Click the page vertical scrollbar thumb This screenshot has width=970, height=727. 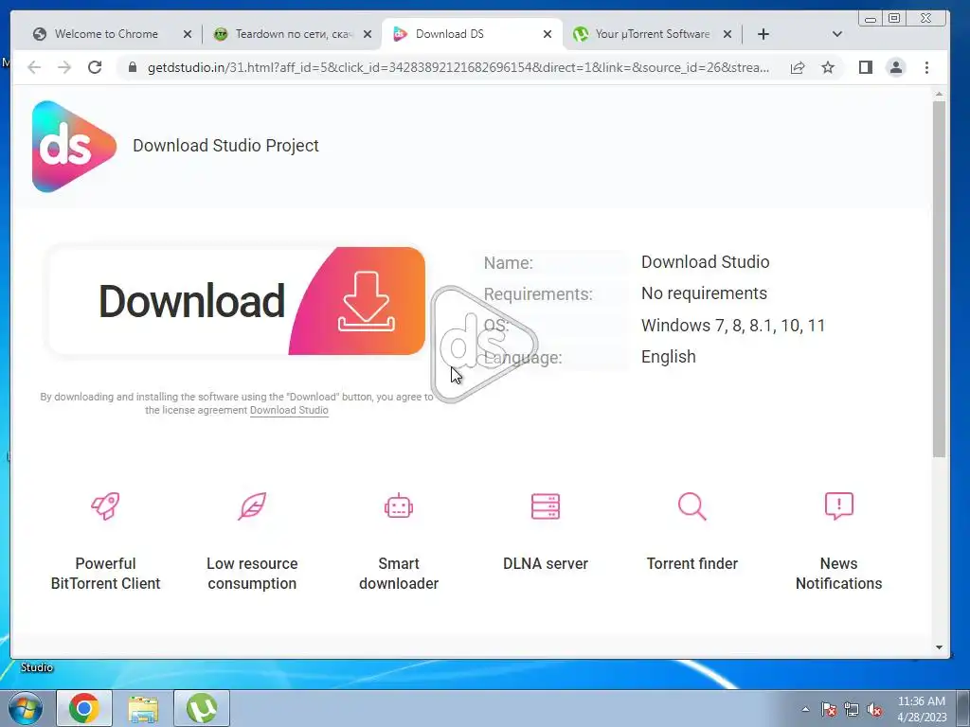(x=939, y=279)
